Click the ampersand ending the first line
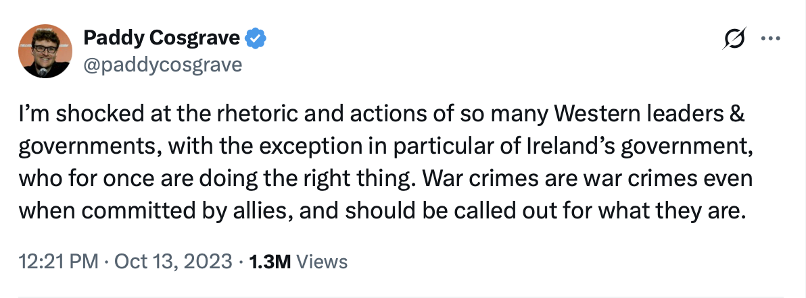The height and width of the screenshot is (298, 806). [738, 115]
